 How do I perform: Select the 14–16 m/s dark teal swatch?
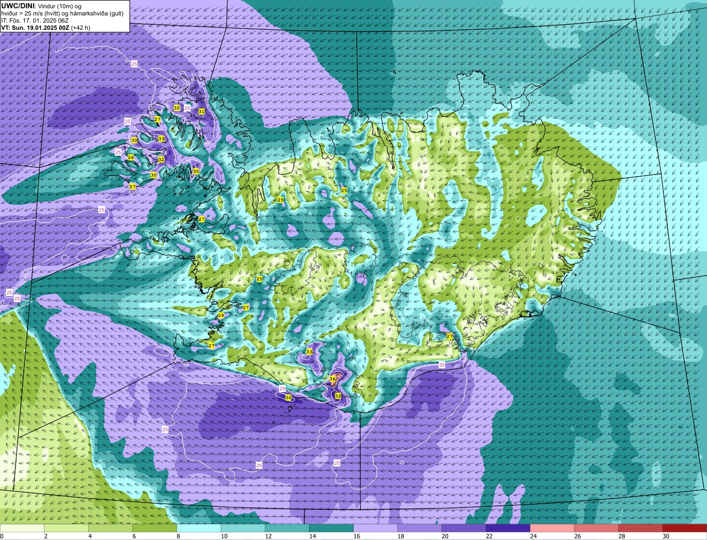click(x=331, y=528)
